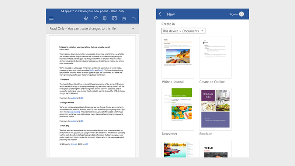This screenshot has height=166, width=295.
Task: Tap the pen edit icon
Action: click(x=86, y=18)
